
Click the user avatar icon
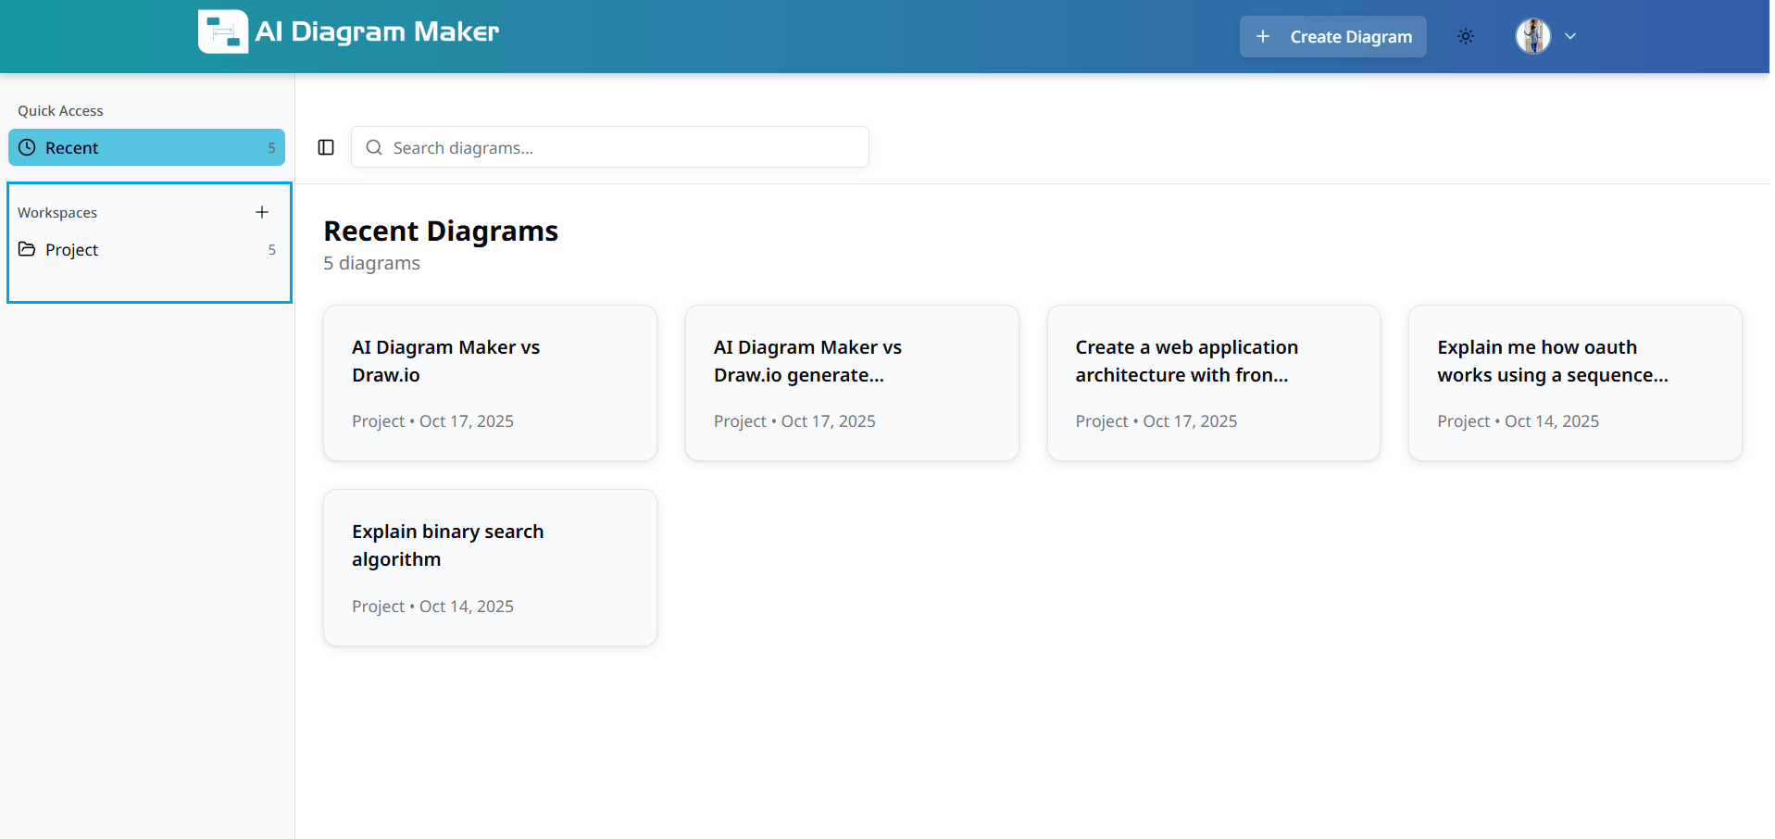point(1532,36)
